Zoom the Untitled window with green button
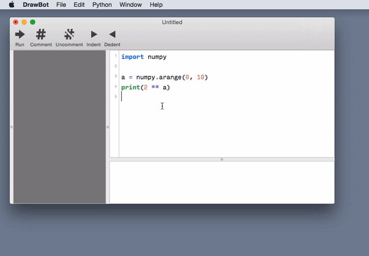This screenshot has width=369, height=256. coord(33,22)
